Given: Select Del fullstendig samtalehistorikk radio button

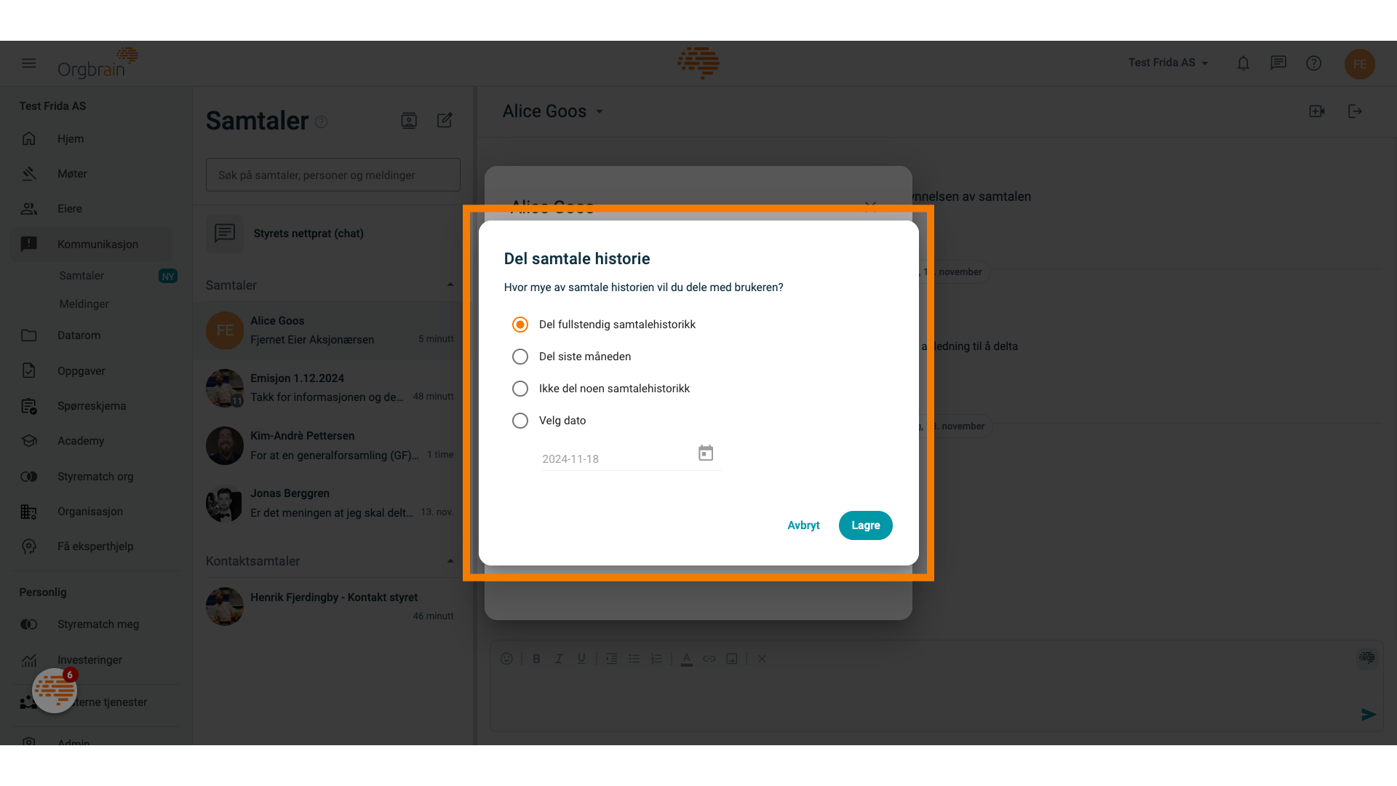Looking at the screenshot, I should (x=520, y=325).
